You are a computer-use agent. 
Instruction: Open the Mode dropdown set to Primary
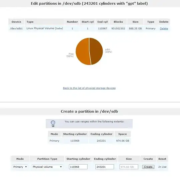point(20,167)
